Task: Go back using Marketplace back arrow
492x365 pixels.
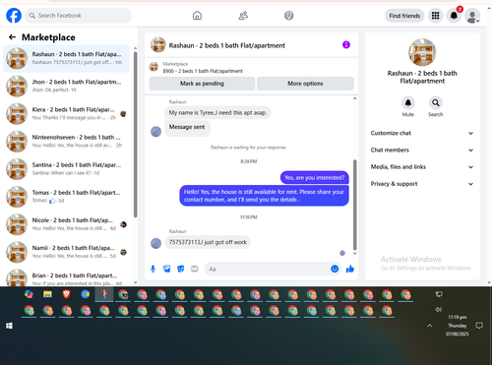Action: tap(12, 37)
